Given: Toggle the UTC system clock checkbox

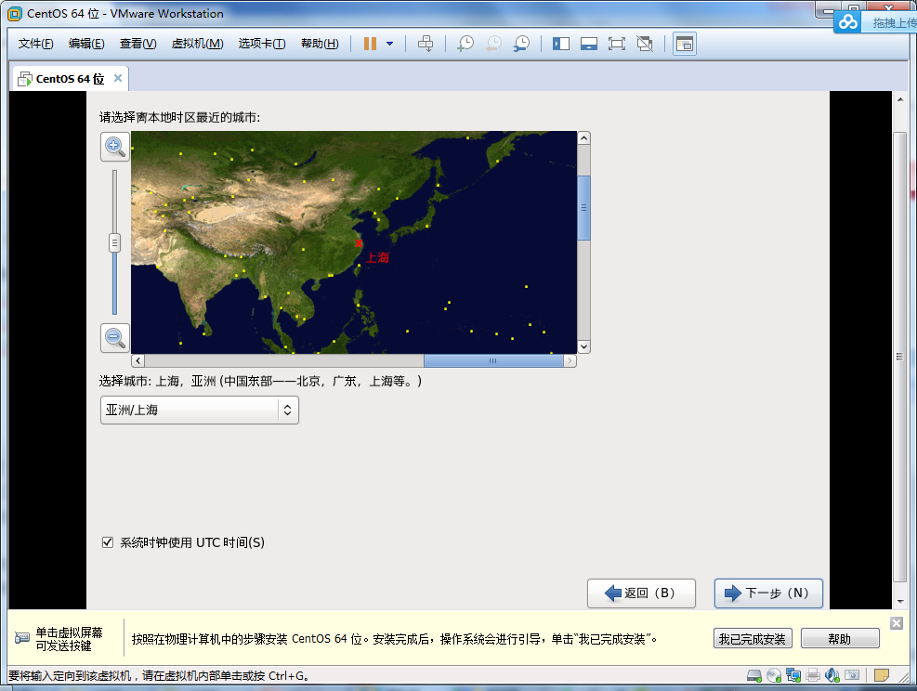Looking at the screenshot, I should click(108, 541).
